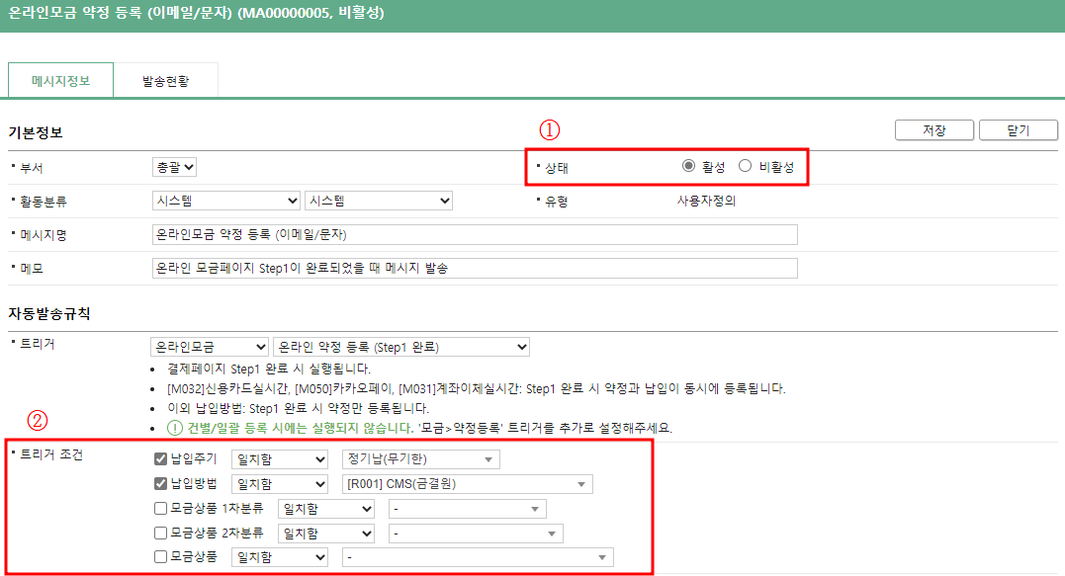1065x576 pixels.
Task: Uncheck the 납입주기 checkbox
Action: coord(160,459)
